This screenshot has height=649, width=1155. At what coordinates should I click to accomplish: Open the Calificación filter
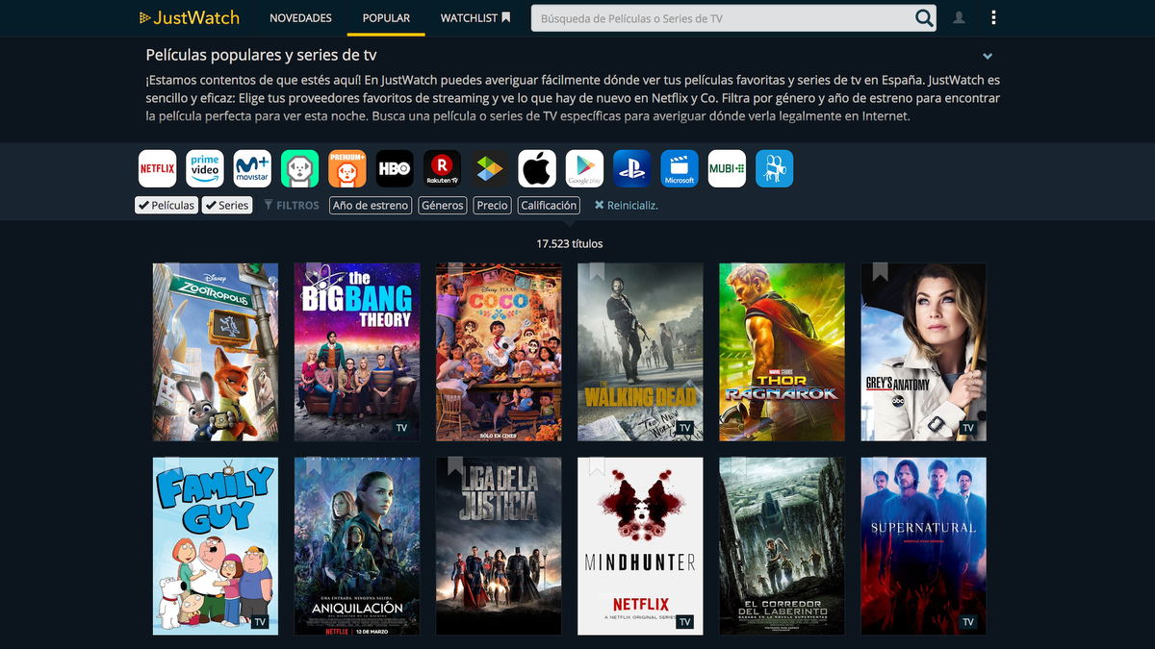click(549, 205)
